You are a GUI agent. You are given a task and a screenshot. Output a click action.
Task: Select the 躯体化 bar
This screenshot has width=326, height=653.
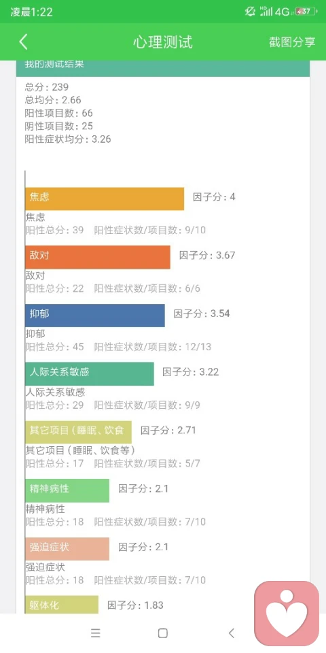click(x=62, y=605)
